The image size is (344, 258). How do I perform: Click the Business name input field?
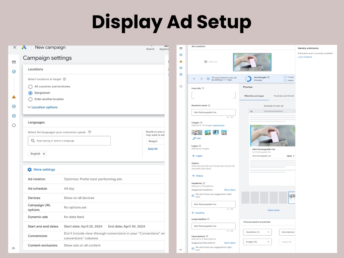[x=214, y=112]
